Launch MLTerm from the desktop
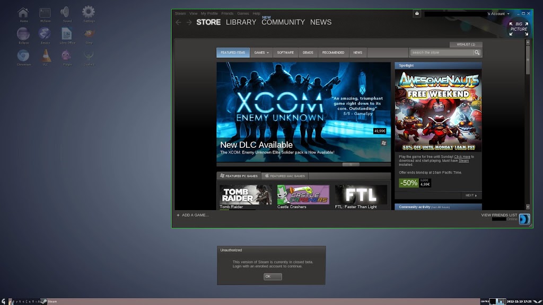Image resolution: width=543 pixels, height=305 pixels. [x=45, y=15]
